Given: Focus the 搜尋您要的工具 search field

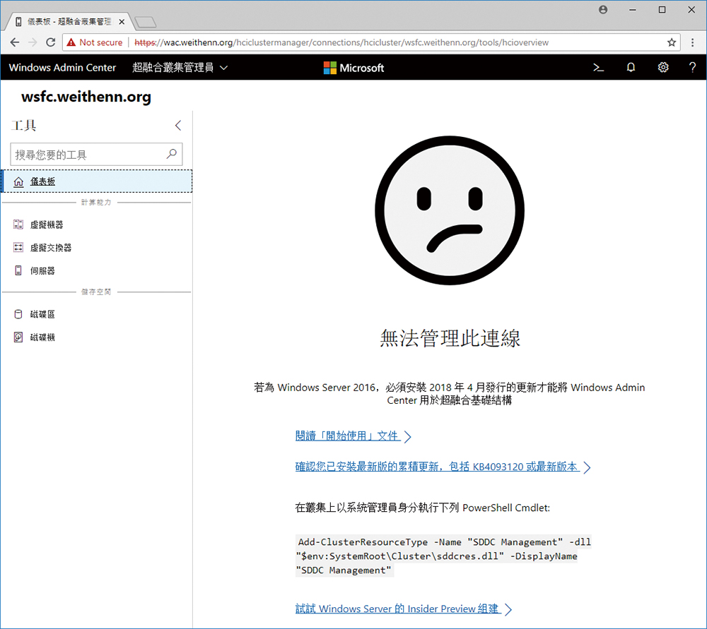Looking at the screenshot, I should tap(96, 155).
